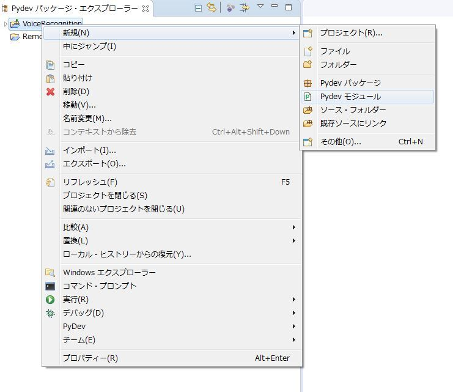Click the F5 shortcut label

(285, 182)
